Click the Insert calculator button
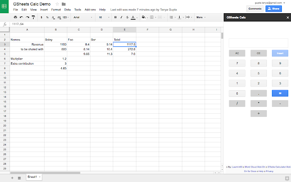This screenshot has width=291, height=182. click(280, 53)
